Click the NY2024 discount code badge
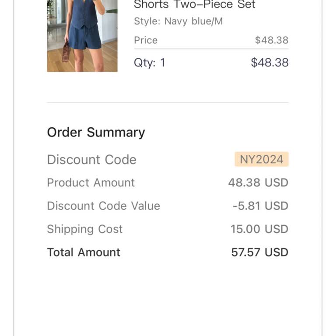The width and height of the screenshot is (336, 336). point(262,159)
